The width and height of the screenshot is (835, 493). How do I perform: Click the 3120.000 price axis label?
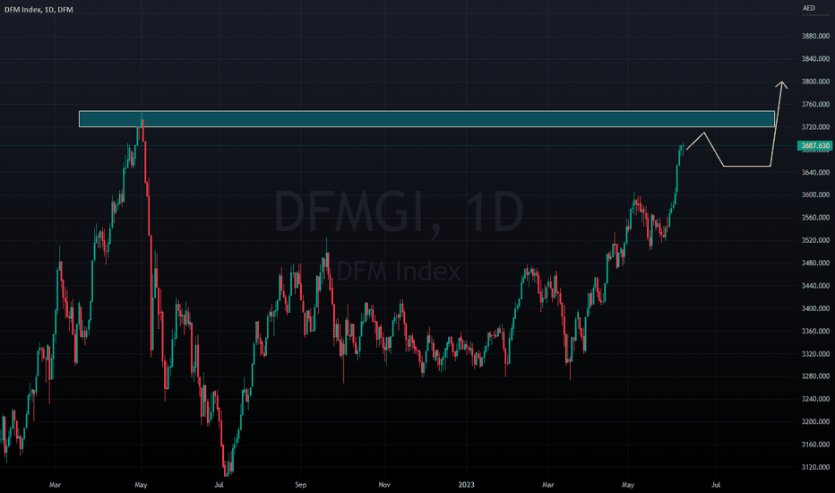tap(815, 467)
